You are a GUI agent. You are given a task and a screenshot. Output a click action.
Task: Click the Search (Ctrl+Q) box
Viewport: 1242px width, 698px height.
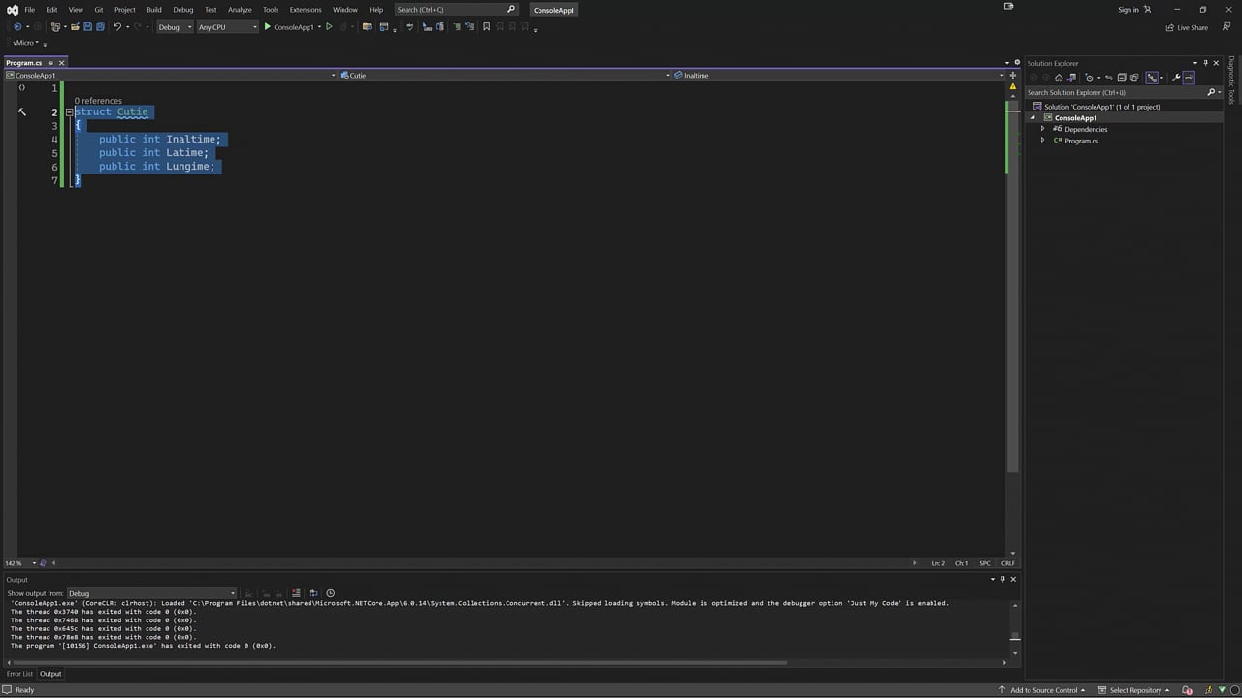(x=456, y=10)
